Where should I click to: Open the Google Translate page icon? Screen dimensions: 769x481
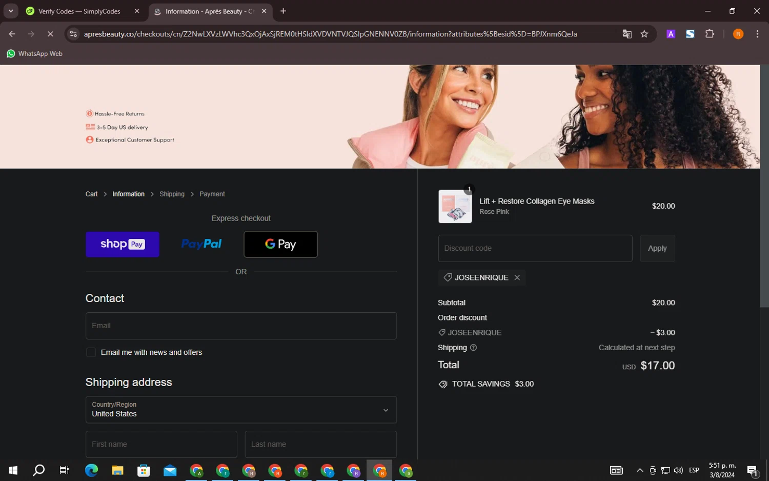point(626,34)
